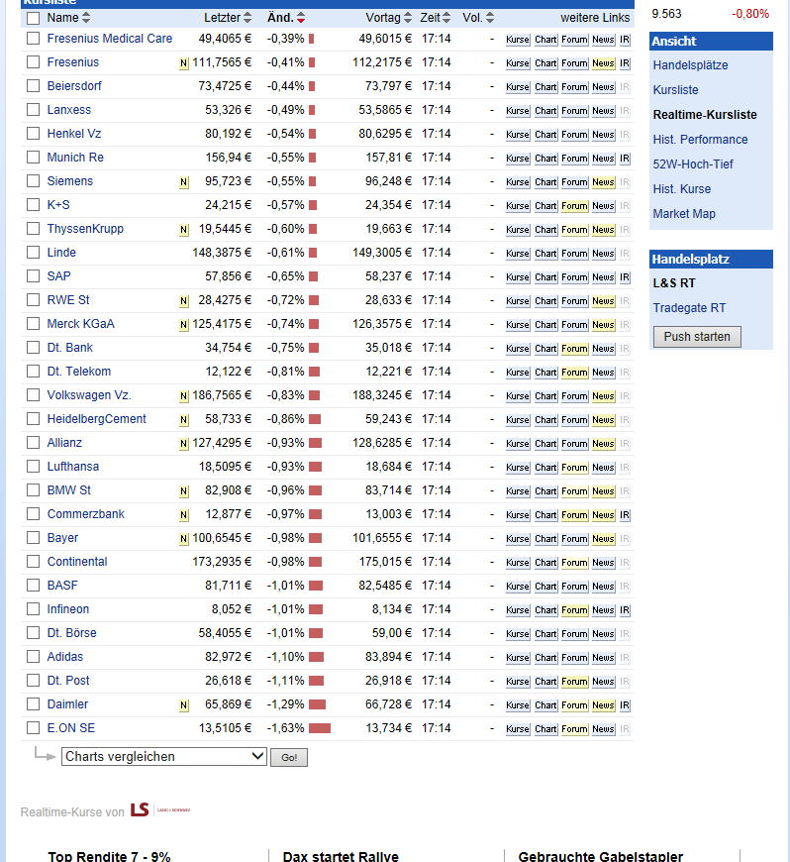Viewport: 790px width, 862px height.
Task: Open the N news badge next to ThyssenKrupp
Action: pyautogui.click(x=184, y=229)
